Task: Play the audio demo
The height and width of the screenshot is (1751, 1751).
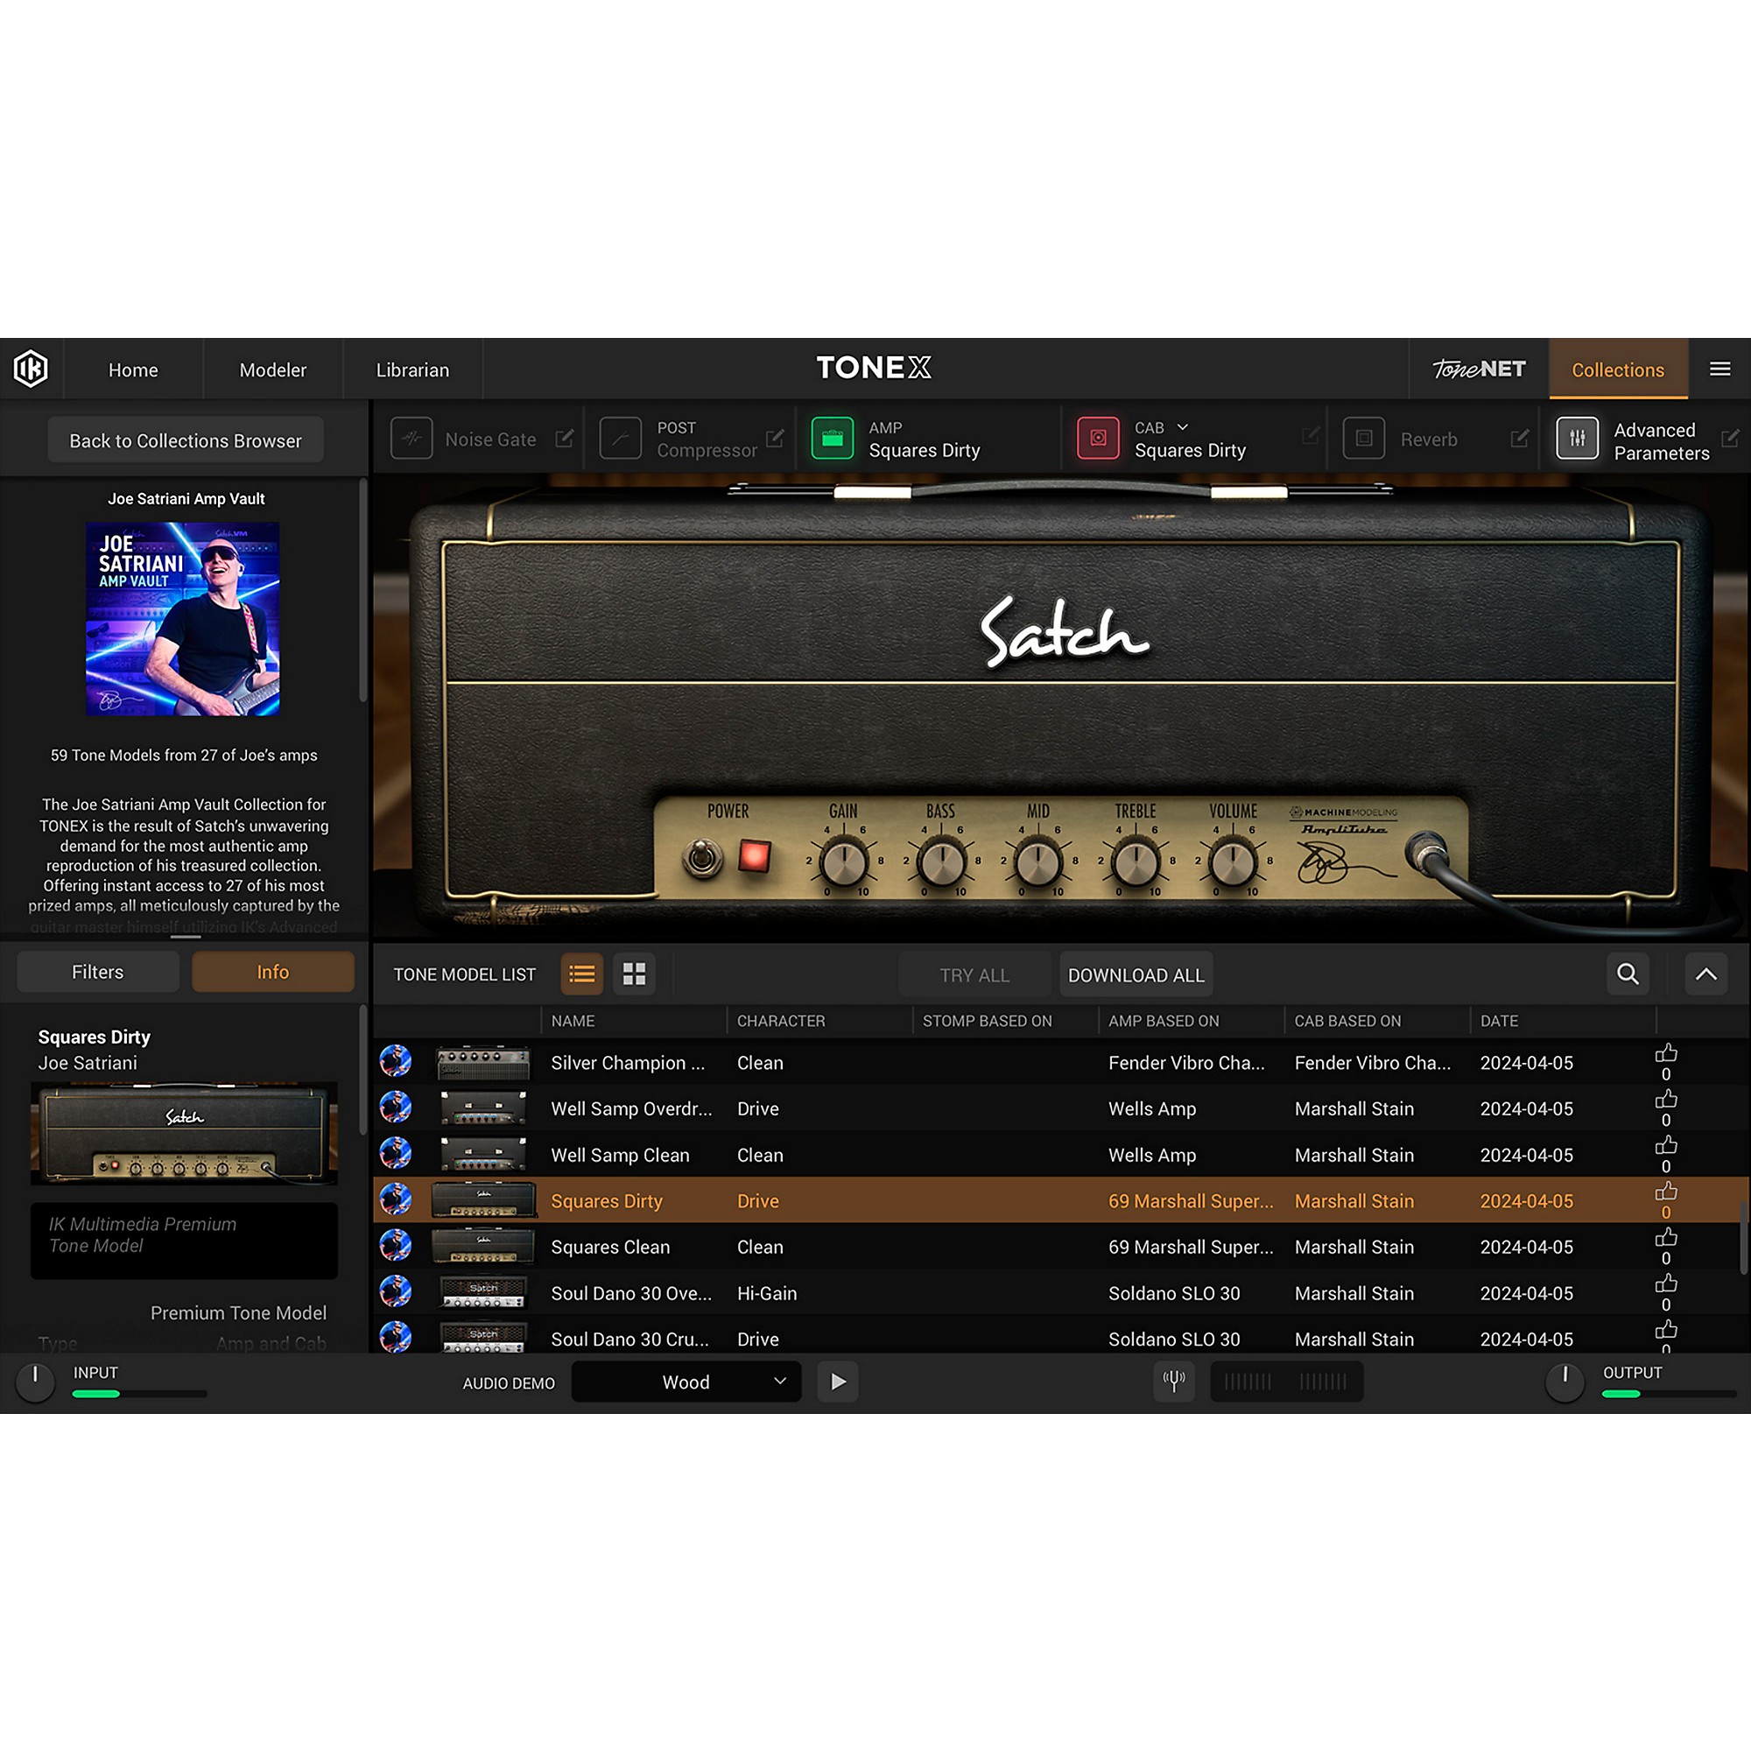Action: pyautogui.click(x=838, y=1382)
